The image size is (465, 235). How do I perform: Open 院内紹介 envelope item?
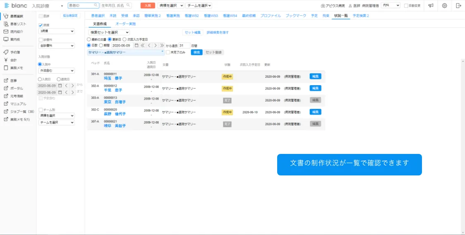13,31
